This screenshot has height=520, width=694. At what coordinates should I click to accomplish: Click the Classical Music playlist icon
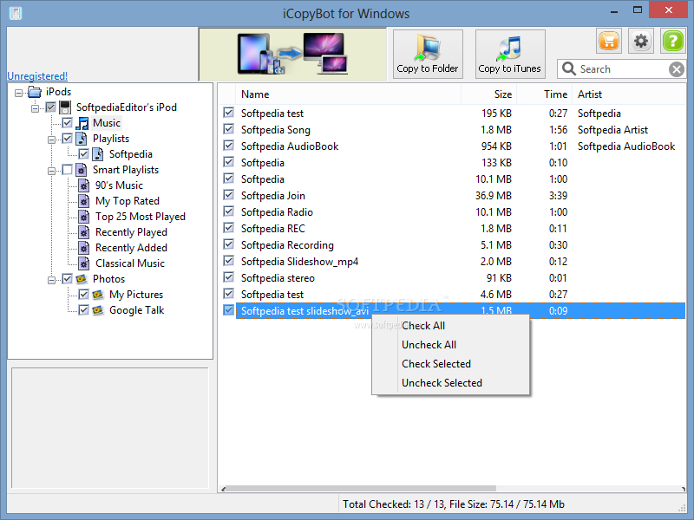(x=83, y=263)
